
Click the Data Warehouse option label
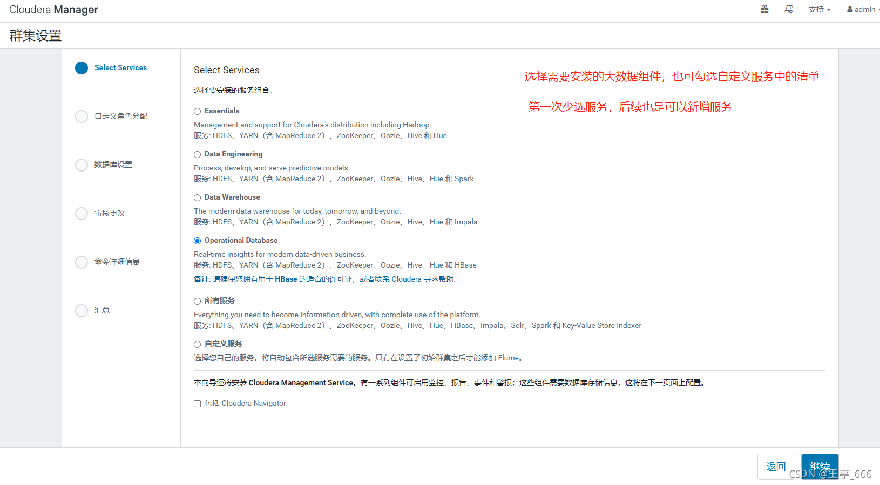click(232, 197)
